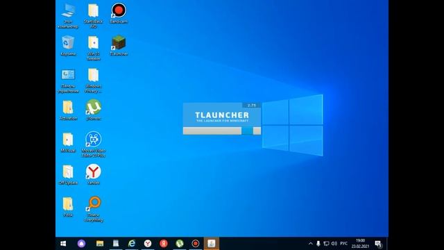Change the РУС input language indicator
The width and height of the screenshot is (444, 250).
[344, 244]
